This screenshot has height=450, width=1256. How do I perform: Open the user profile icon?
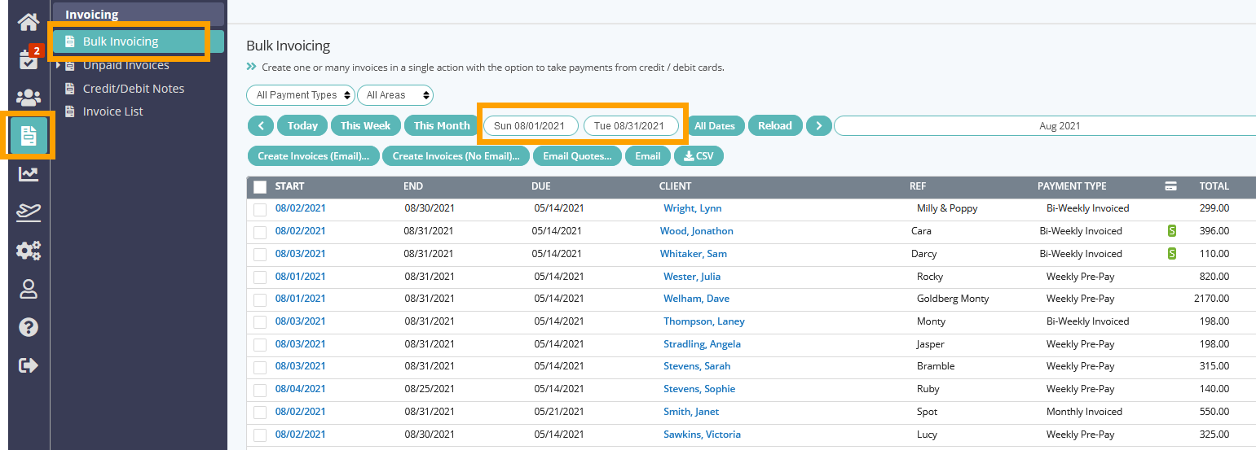(29, 289)
